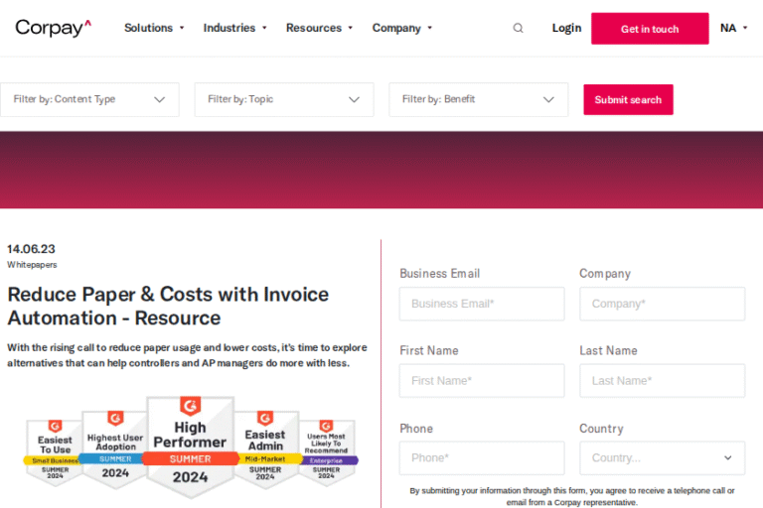Click the Easiest To Use badge
763x508 pixels.
tap(56, 450)
